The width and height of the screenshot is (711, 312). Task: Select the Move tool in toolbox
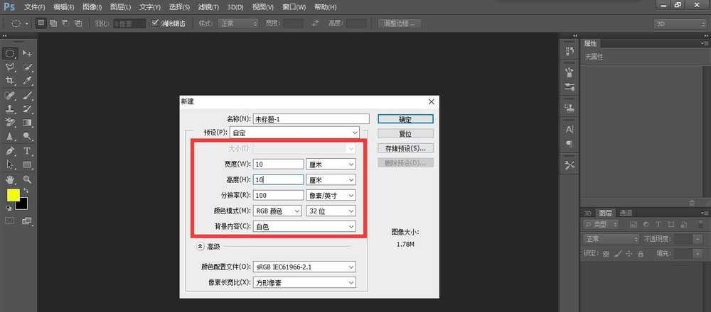(27, 53)
